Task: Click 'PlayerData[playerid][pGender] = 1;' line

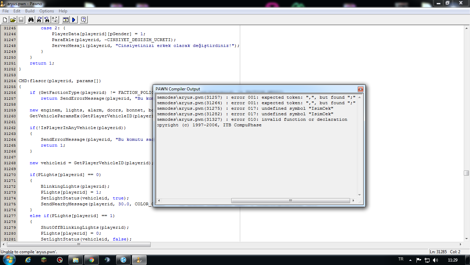Action: click(98, 34)
